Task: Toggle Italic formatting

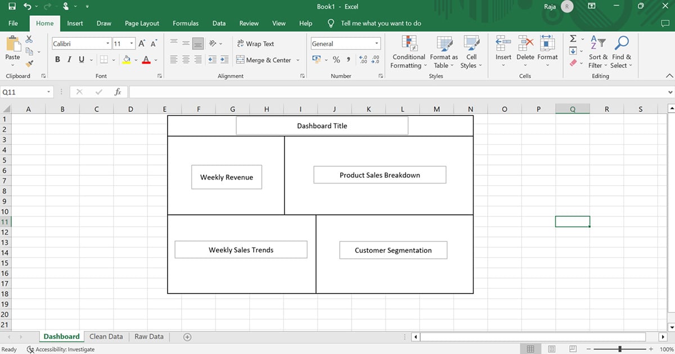Action: coord(69,60)
